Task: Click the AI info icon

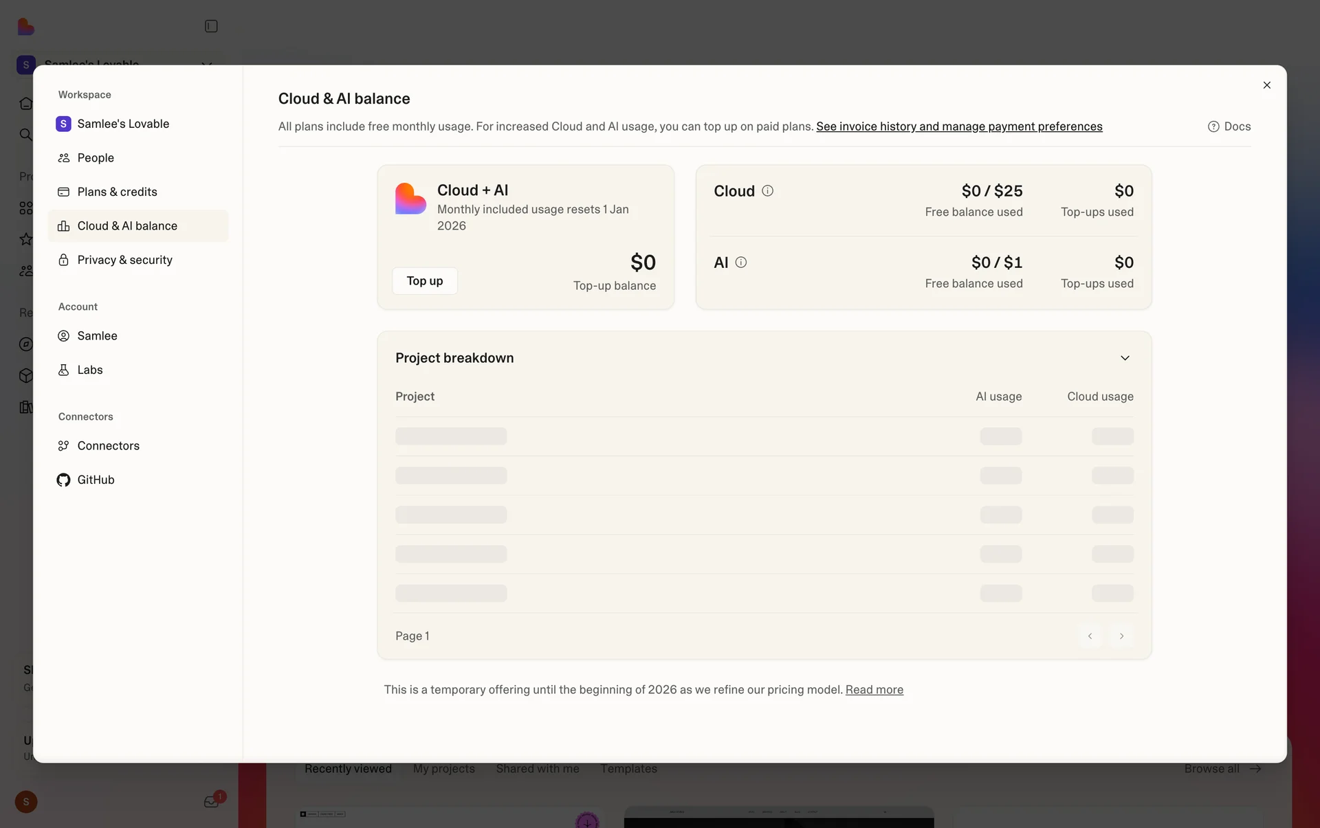Action: (740, 262)
